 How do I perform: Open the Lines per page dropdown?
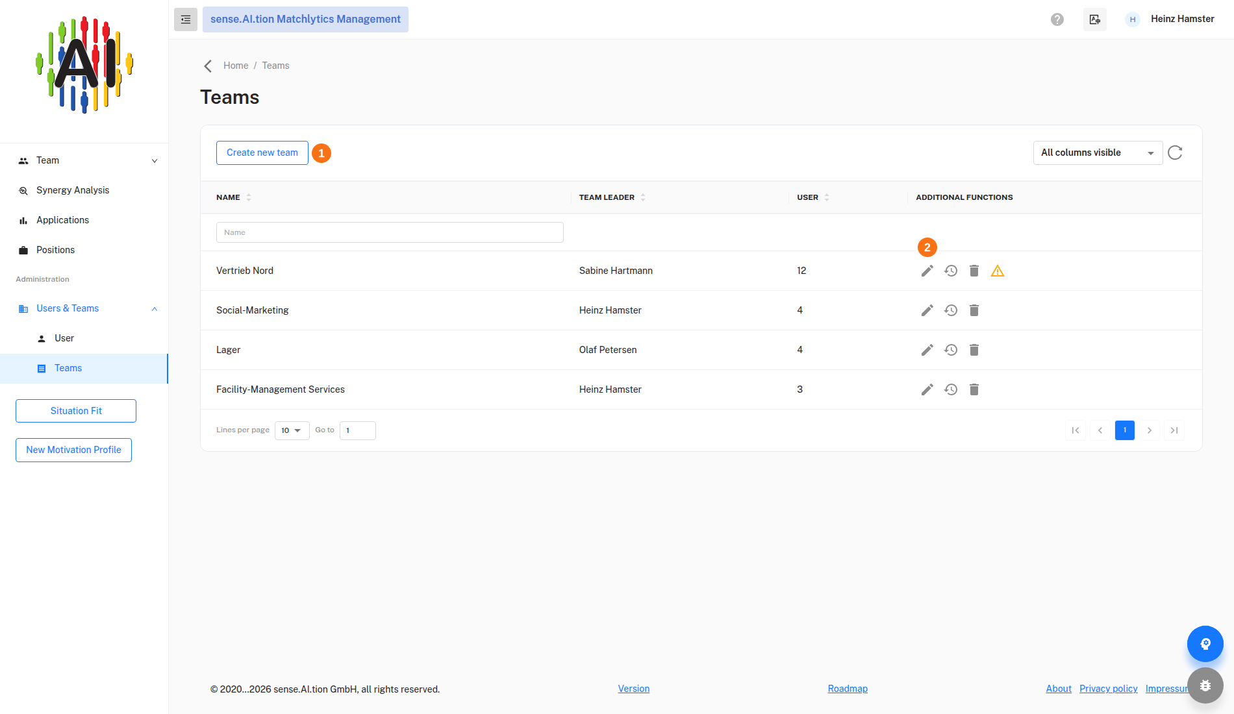(292, 430)
